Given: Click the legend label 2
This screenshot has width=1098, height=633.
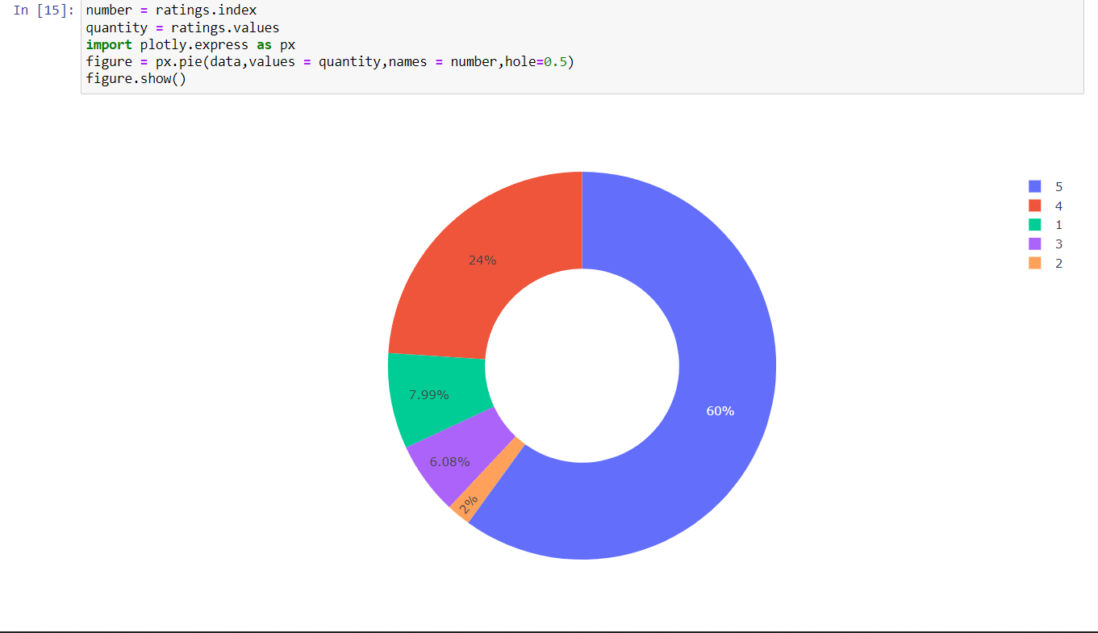Looking at the screenshot, I should (x=1059, y=263).
